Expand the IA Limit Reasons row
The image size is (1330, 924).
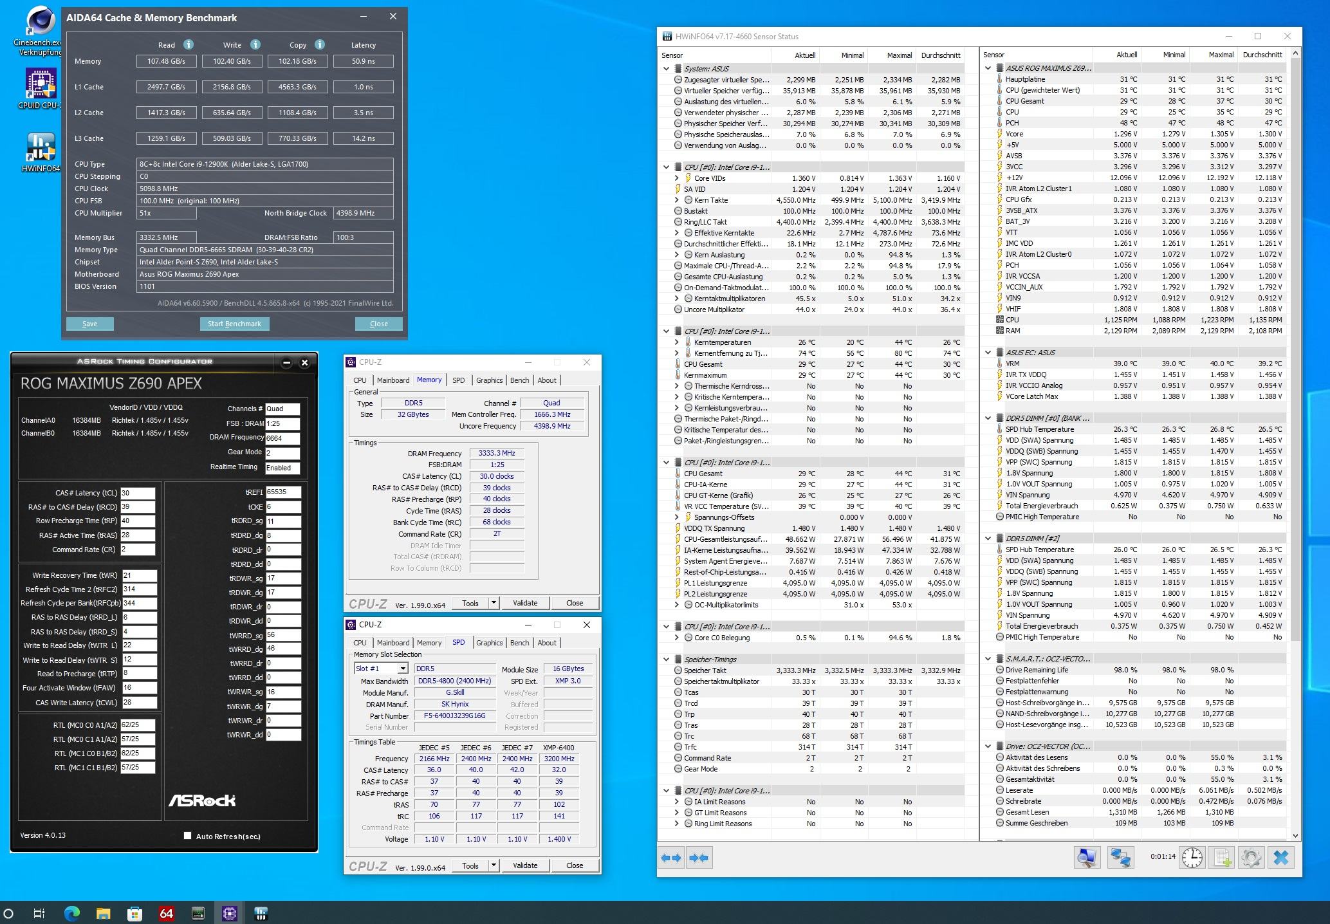[x=676, y=802]
